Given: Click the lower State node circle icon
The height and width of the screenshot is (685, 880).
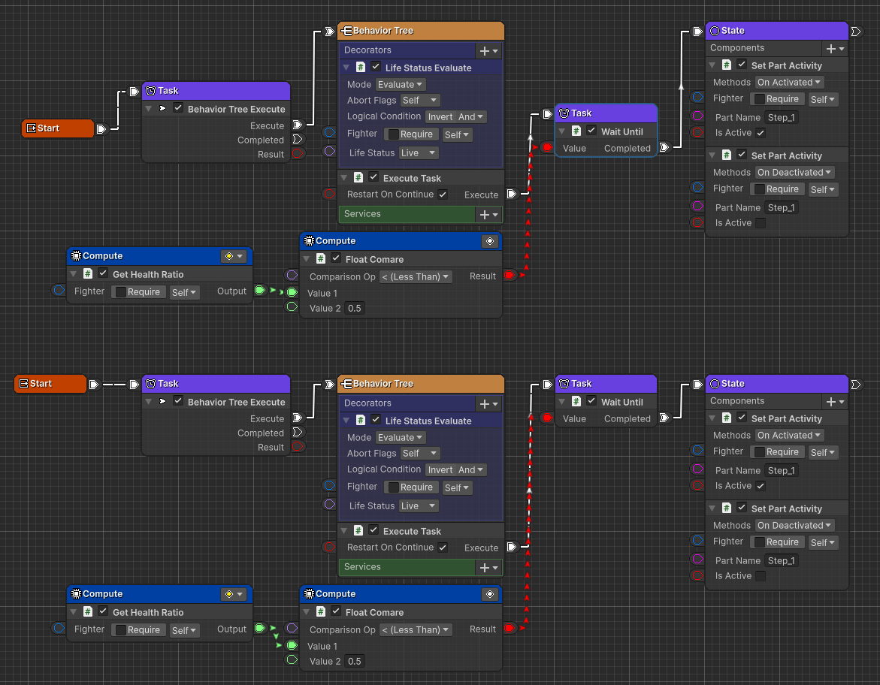Looking at the screenshot, I should 714,384.
